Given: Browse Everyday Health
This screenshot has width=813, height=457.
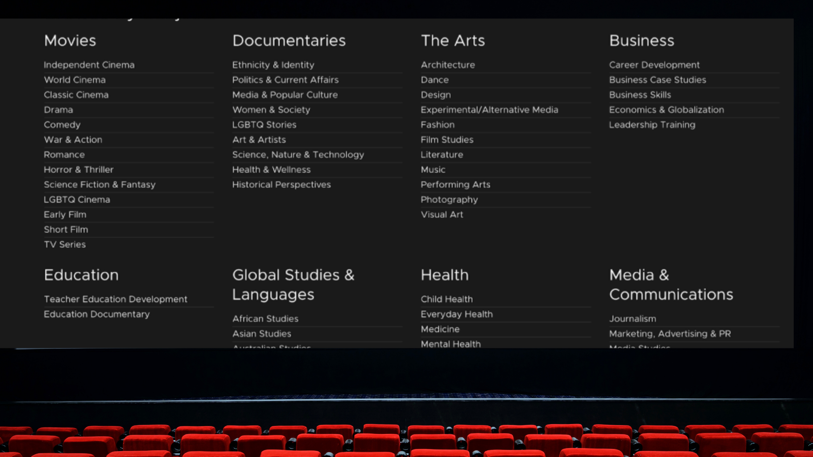Looking at the screenshot, I should click(x=456, y=315).
